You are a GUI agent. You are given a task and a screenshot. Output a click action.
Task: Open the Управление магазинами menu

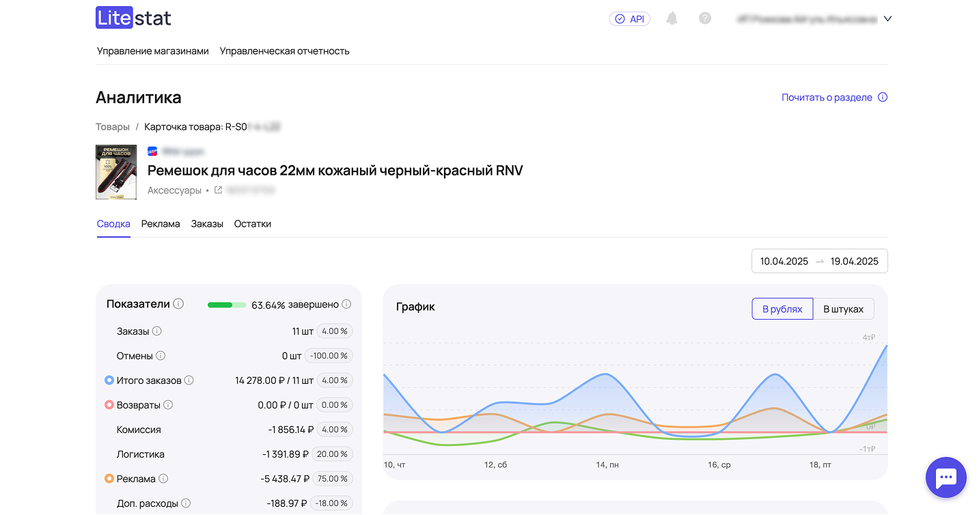[152, 51]
